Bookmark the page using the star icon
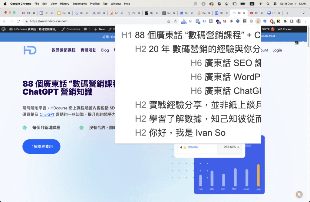 click(176, 21)
